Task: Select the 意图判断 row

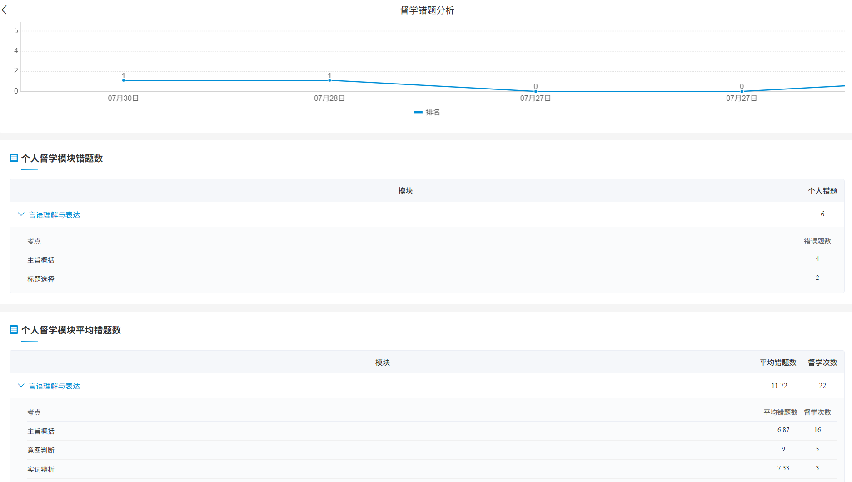Action: tap(432, 450)
